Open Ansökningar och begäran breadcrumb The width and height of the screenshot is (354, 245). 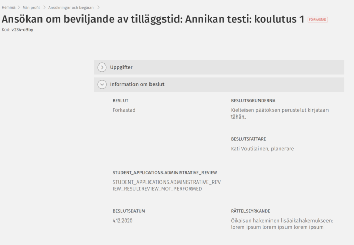tap(71, 7)
